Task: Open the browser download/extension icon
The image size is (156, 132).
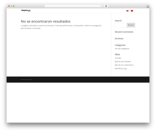Action: 106,6
